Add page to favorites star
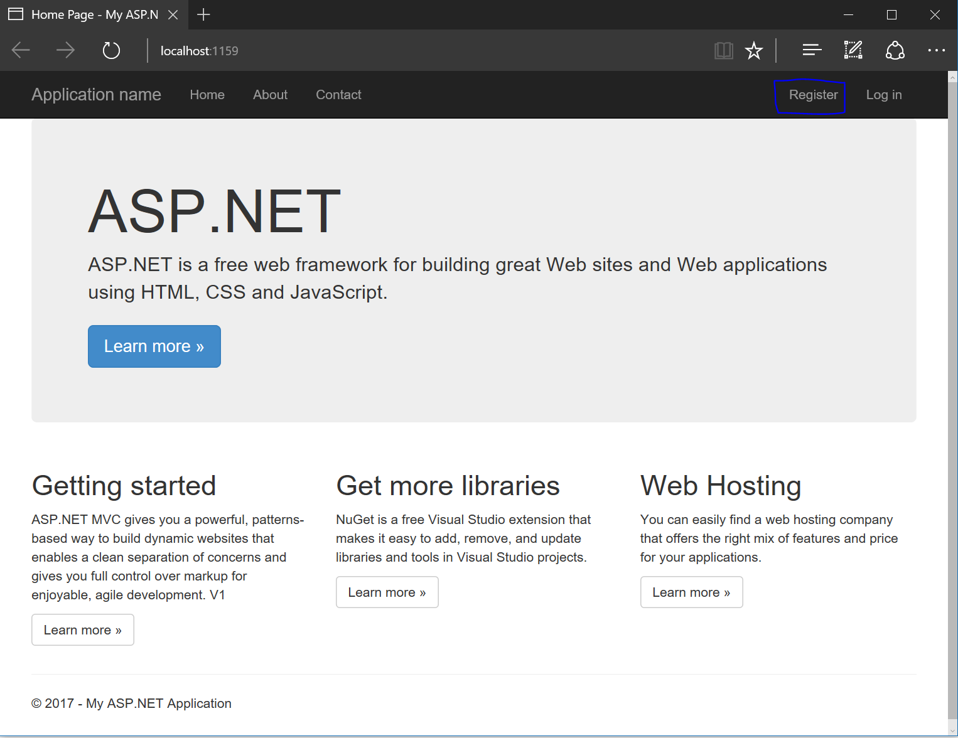The height and width of the screenshot is (738, 958). (x=754, y=50)
